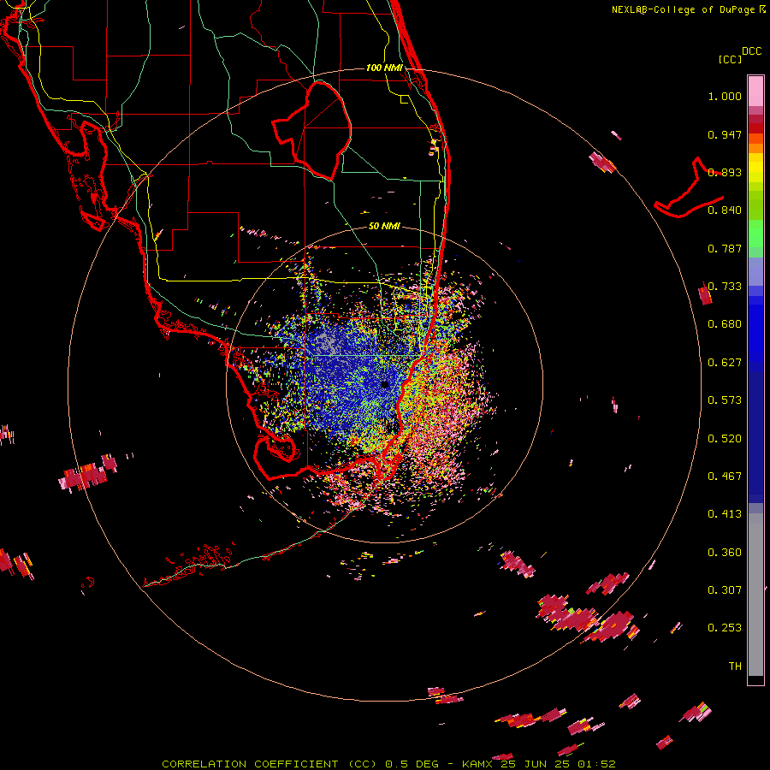
Task: Click the 0.680 scale value
Action: (x=725, y=323)
